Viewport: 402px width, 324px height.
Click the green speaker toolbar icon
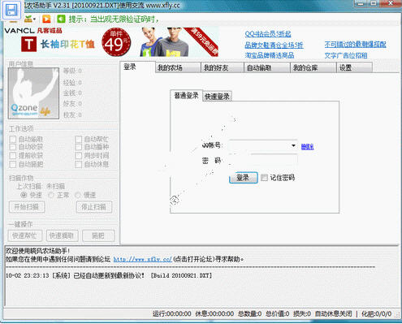pos(61,19)
